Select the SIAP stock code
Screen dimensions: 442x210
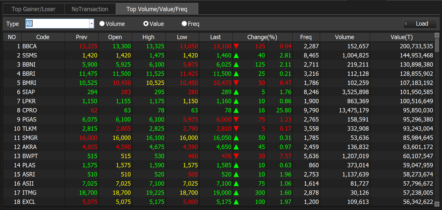pos(28,92)
